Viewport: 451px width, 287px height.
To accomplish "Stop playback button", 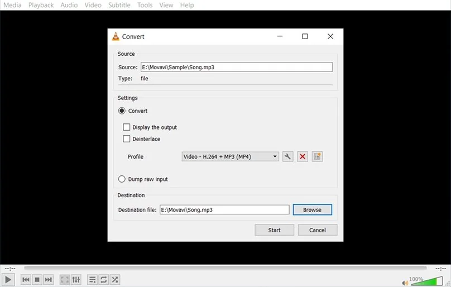I will tap(37, 280).
